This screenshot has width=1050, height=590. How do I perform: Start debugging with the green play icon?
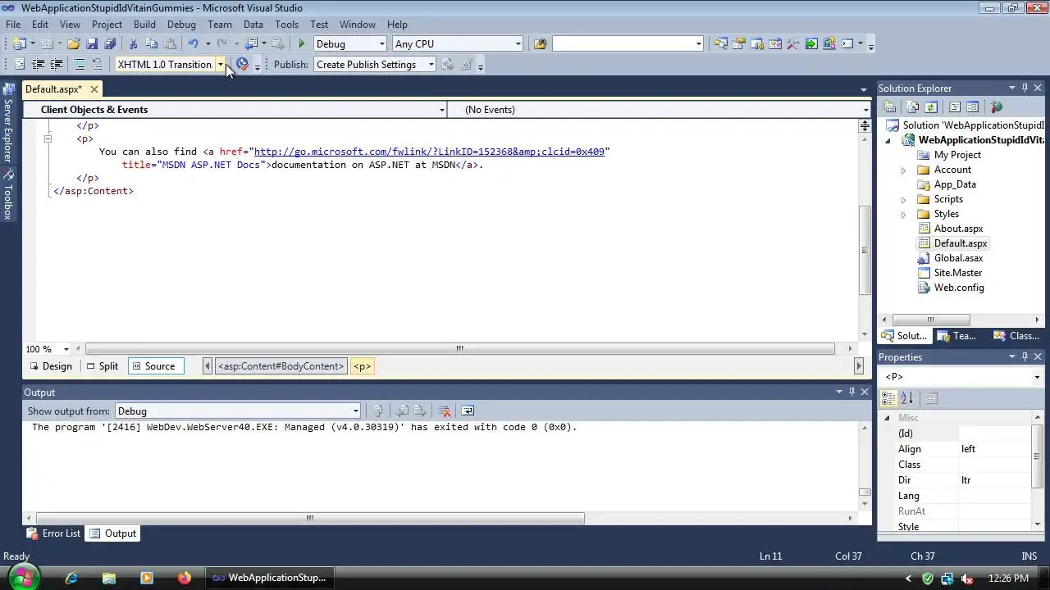[x=302, y=44]
